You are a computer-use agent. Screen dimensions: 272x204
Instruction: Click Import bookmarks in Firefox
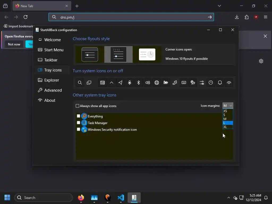tap(19, 26)
